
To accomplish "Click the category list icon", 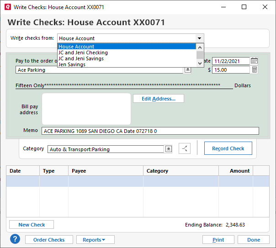I will point(168,149).
